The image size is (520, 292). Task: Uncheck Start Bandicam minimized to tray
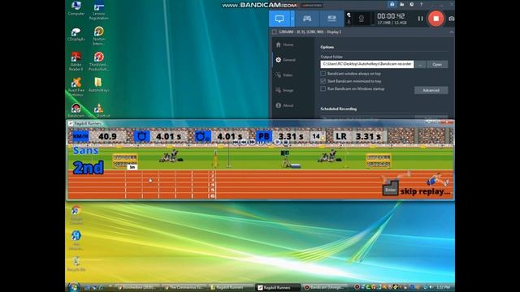click(x=323, y=81)
